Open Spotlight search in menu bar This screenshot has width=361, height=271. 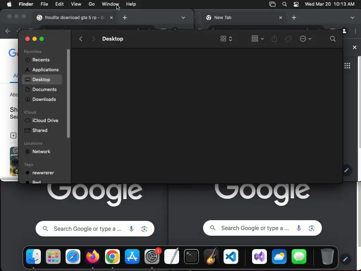click(x=284, y=4)
